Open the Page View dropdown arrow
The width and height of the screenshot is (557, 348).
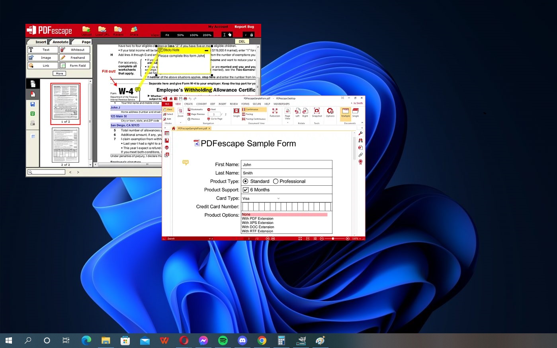coord(287,122)
